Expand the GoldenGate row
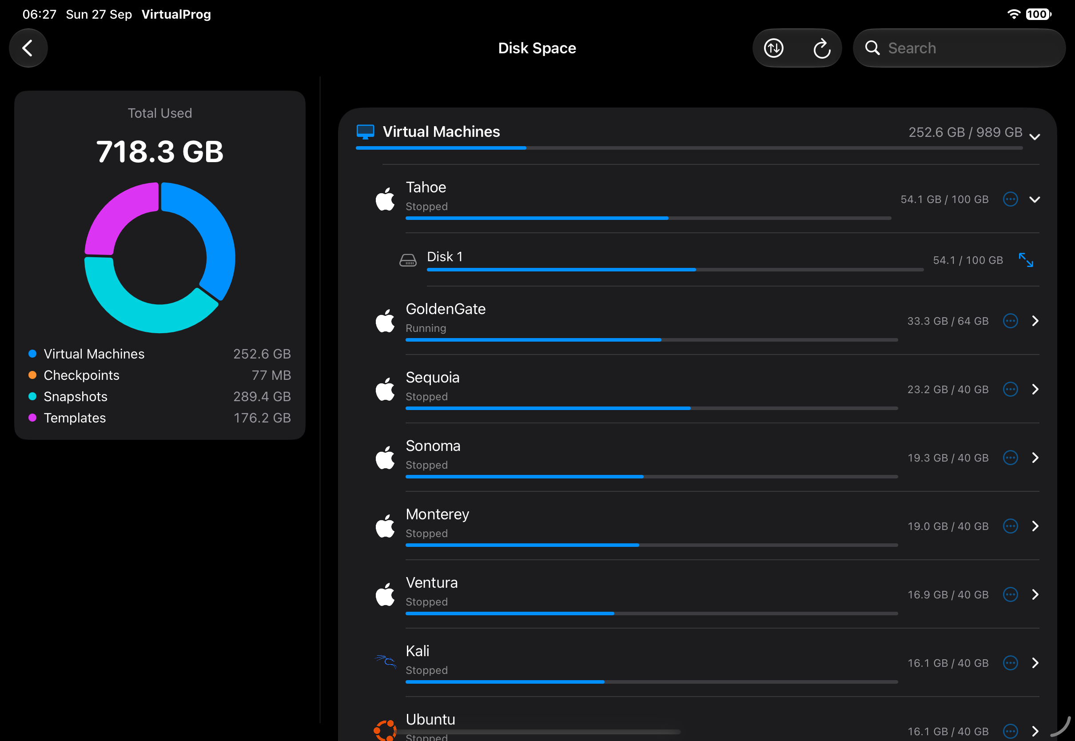Image resolution: width=1075 pixels, height=741 pixels. pos(1035,321)
